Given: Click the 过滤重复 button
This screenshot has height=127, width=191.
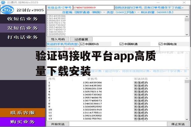Looking at the screenshot, I should click(x=81, y=39).
